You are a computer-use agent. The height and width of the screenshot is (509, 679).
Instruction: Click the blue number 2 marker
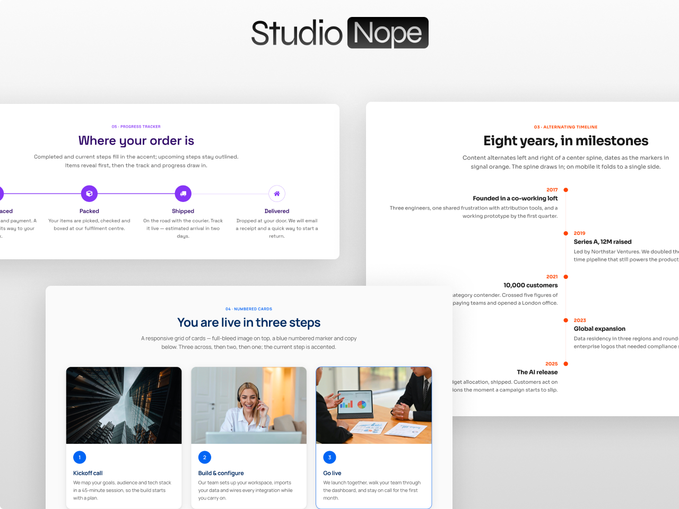click(x=205, y=457)
